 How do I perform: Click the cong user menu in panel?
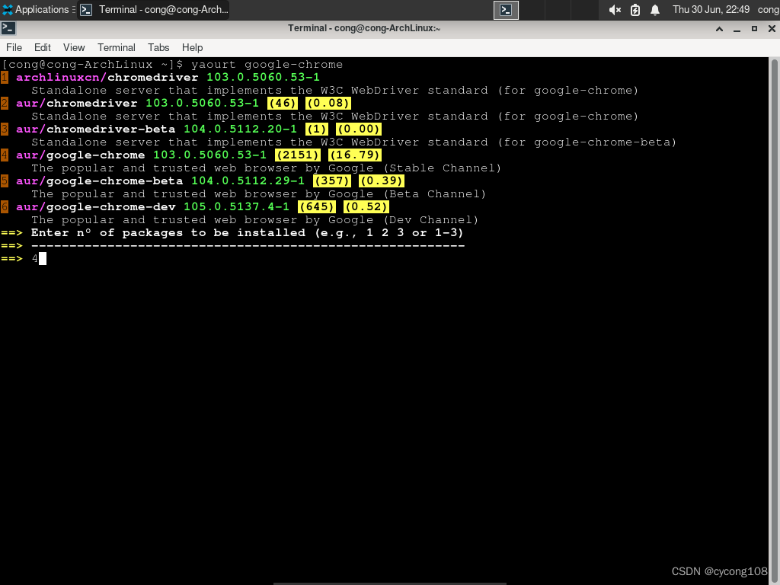[769, 9]
